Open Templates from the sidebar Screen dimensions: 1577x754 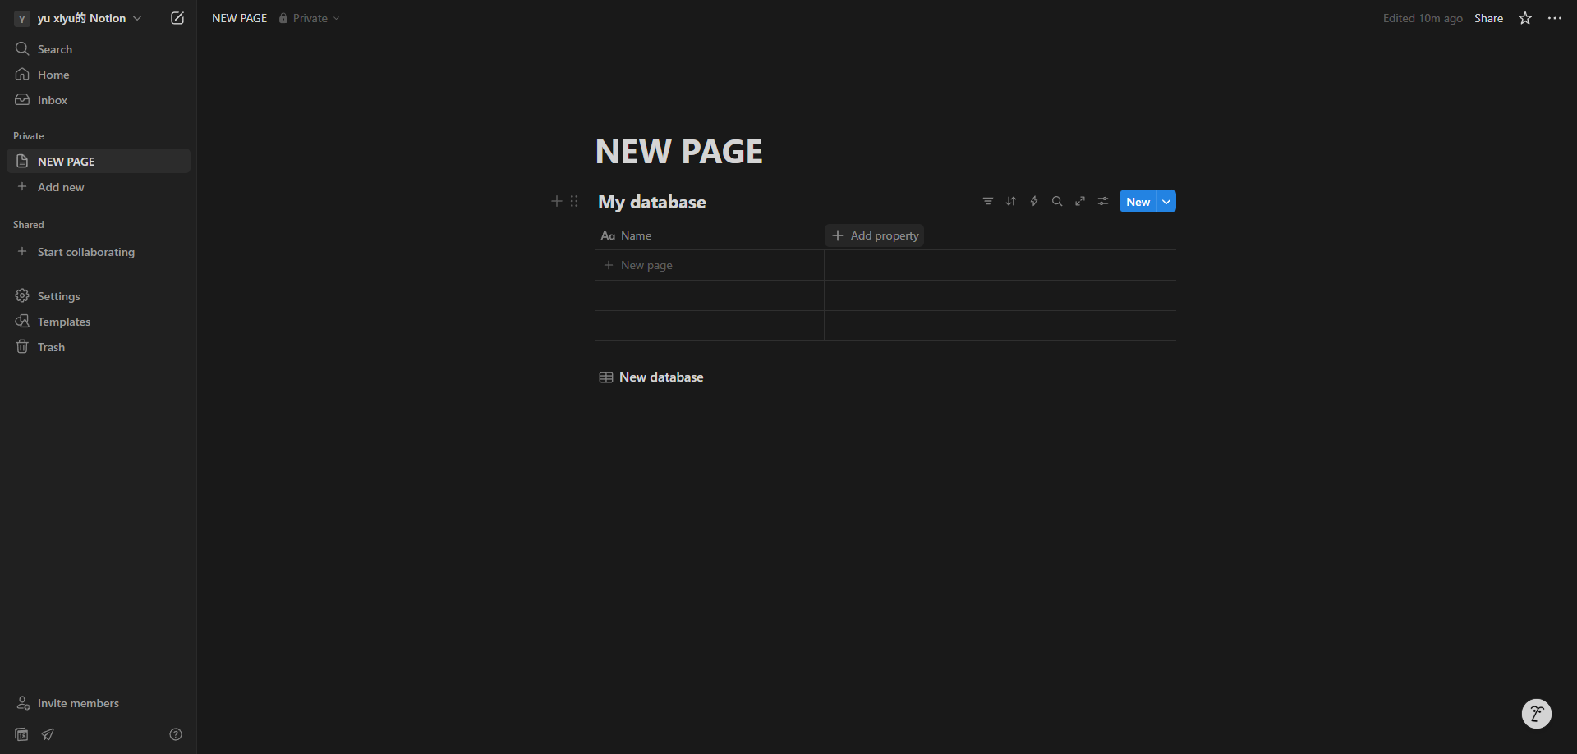click(x=99, y=322)
